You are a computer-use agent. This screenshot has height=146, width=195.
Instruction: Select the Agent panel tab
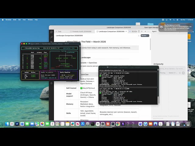click(x=154, y=31)
